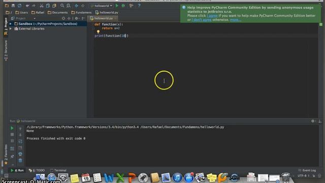This screenshot has height=183, width=325.
Task: Click Clear All trash icon in Run panel
Action: (20, 161)
